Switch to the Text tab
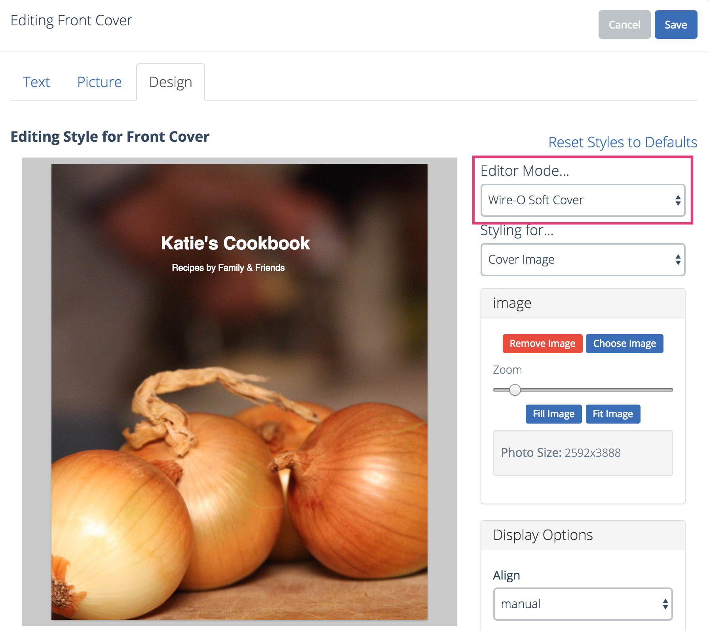Screen dimensions: 709x631 point(36,82)
